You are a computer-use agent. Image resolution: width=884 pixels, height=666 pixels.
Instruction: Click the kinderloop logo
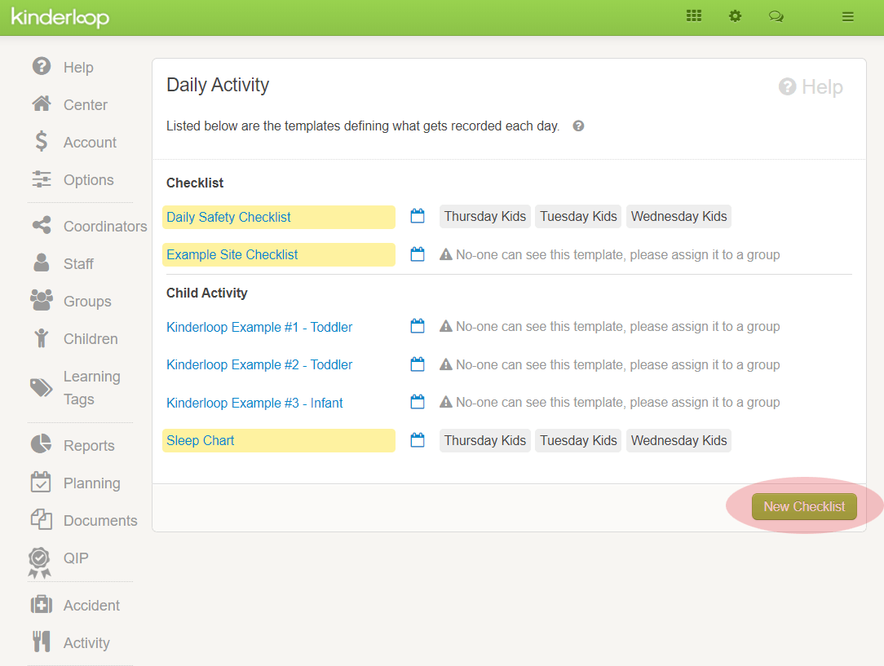click(x=60, y=15)
